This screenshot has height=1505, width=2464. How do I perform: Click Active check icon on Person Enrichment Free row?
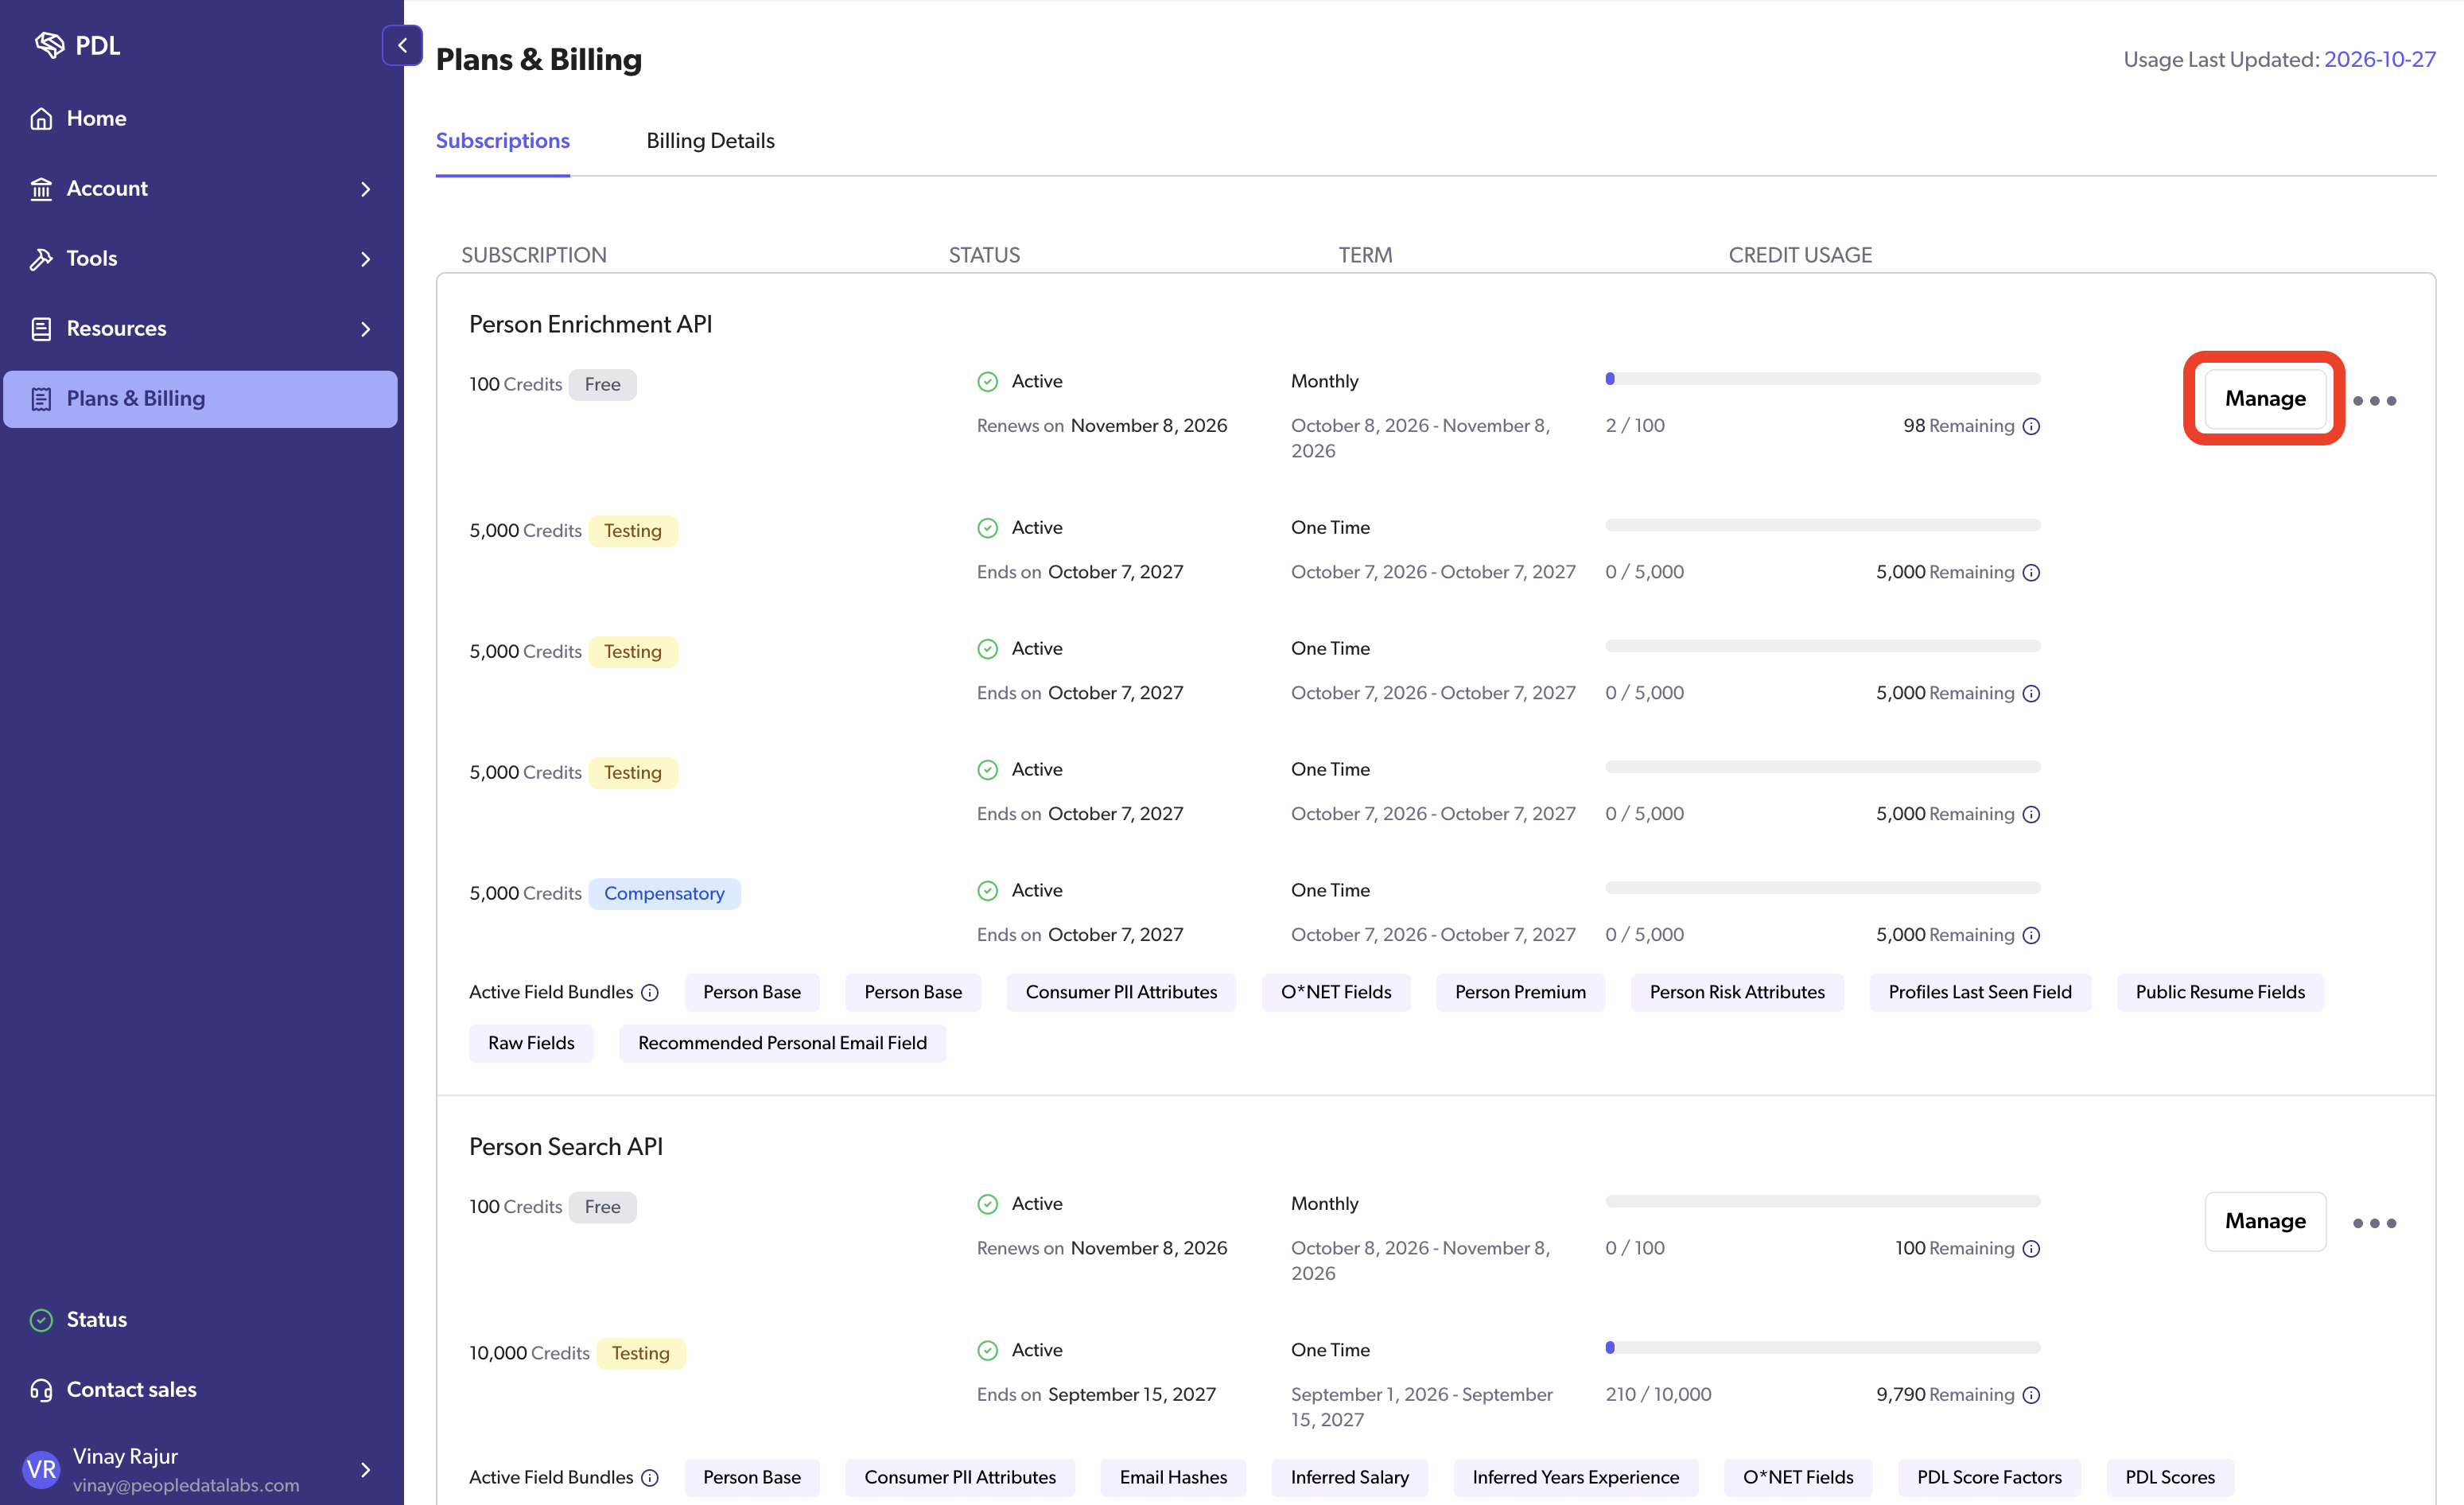pyautogui.click(x=987, y=382)
